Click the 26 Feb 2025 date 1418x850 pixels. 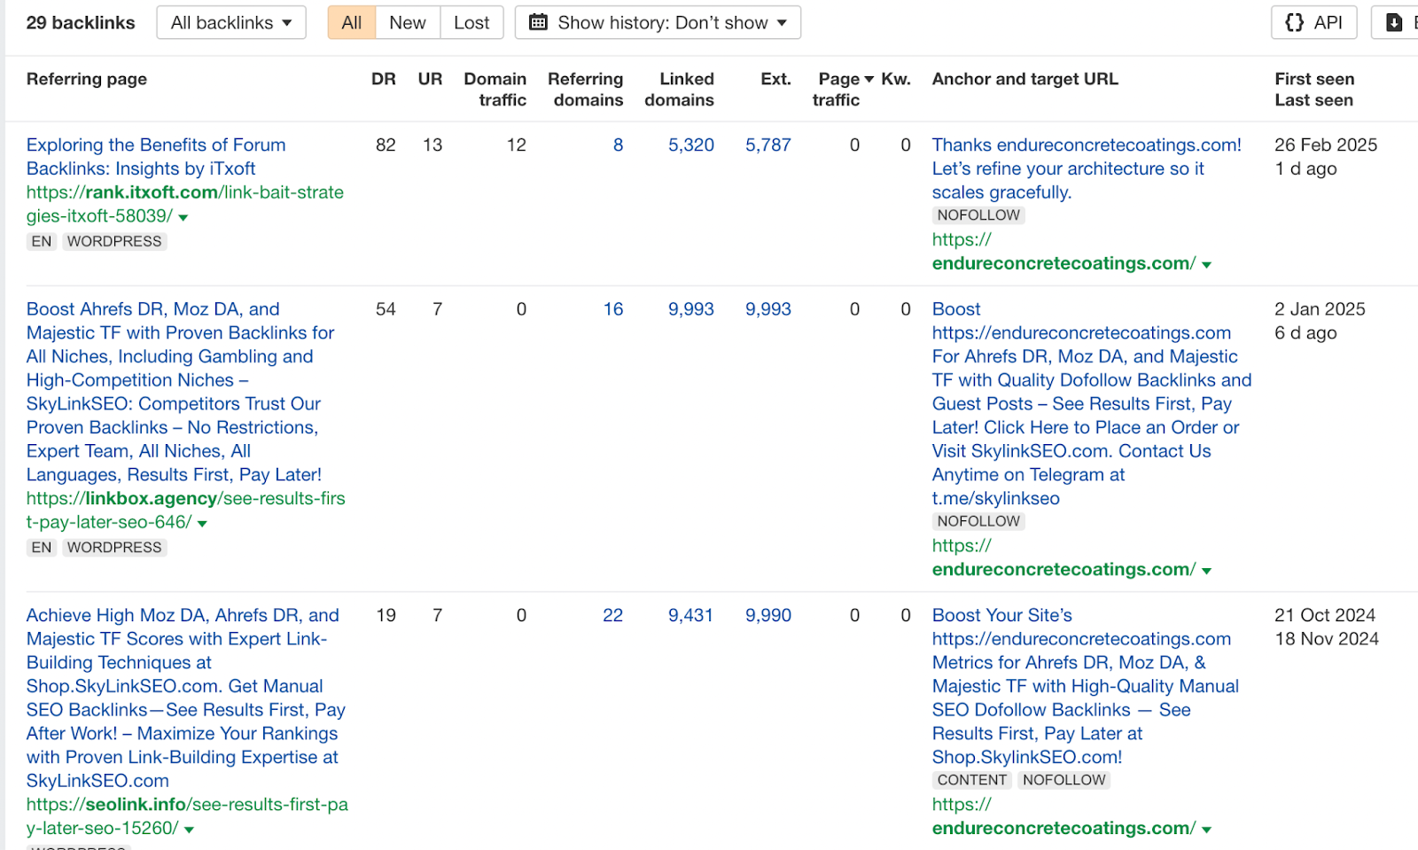[x=1326, y=144]
